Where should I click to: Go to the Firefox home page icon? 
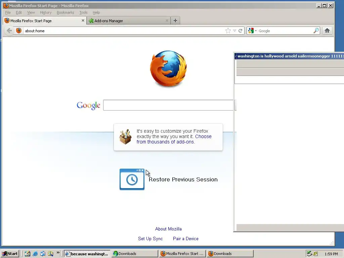coord(327,31)
